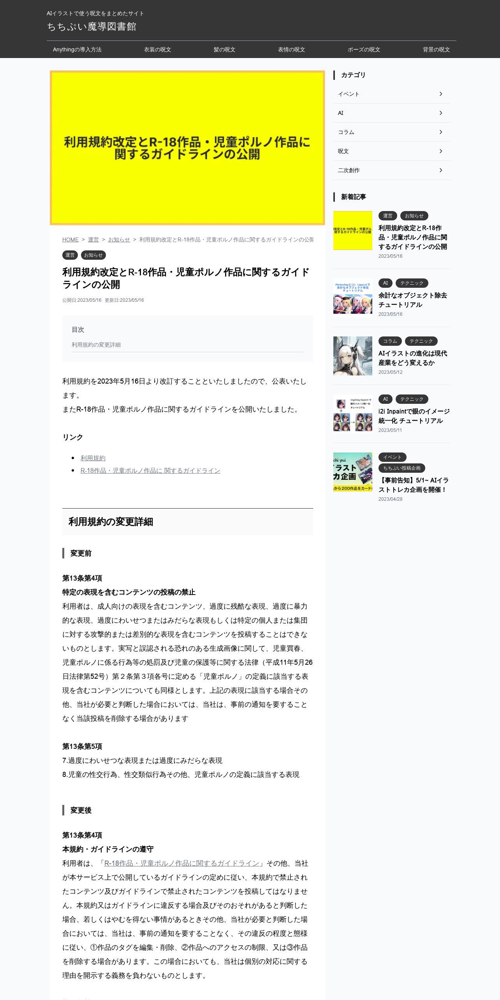Screen dimensions: 500x1000
Task: Click the ちちぷい魔導図書館 site title
Action: (92, 26)
